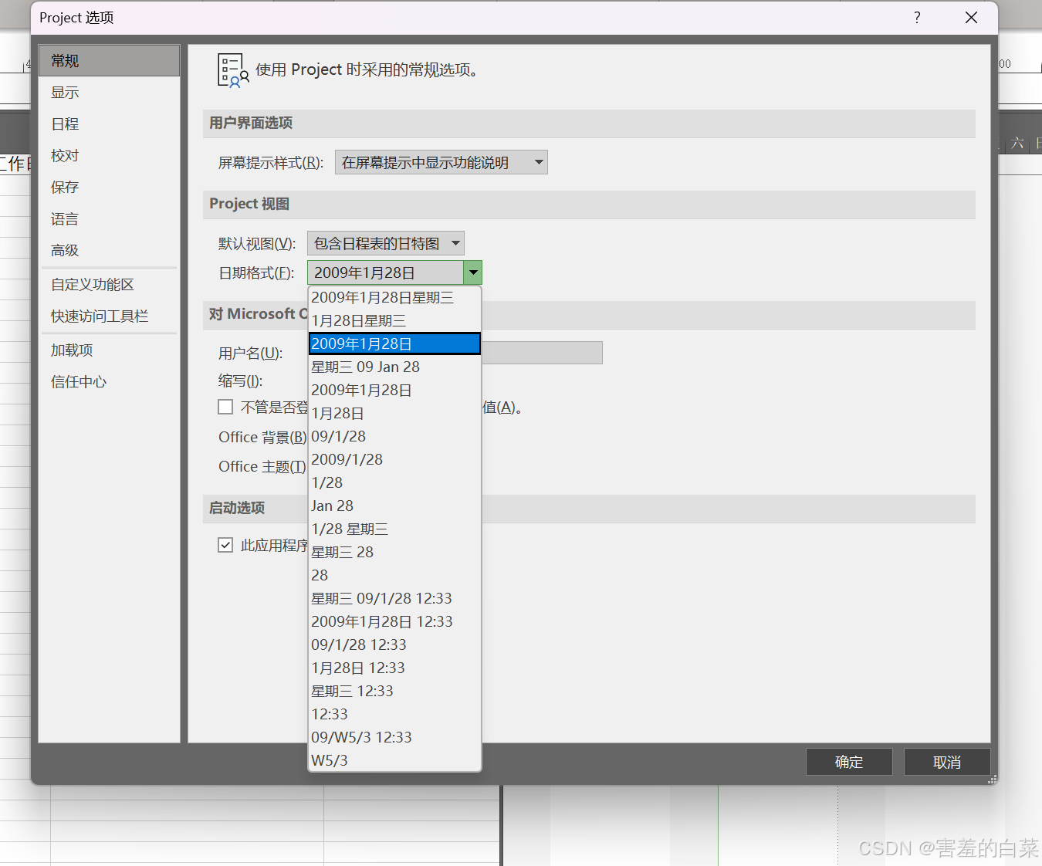The width and height of the screenshot is (1042, 866).
Task: Choose date format 1月28日星期三
Action: click(394, 320)
